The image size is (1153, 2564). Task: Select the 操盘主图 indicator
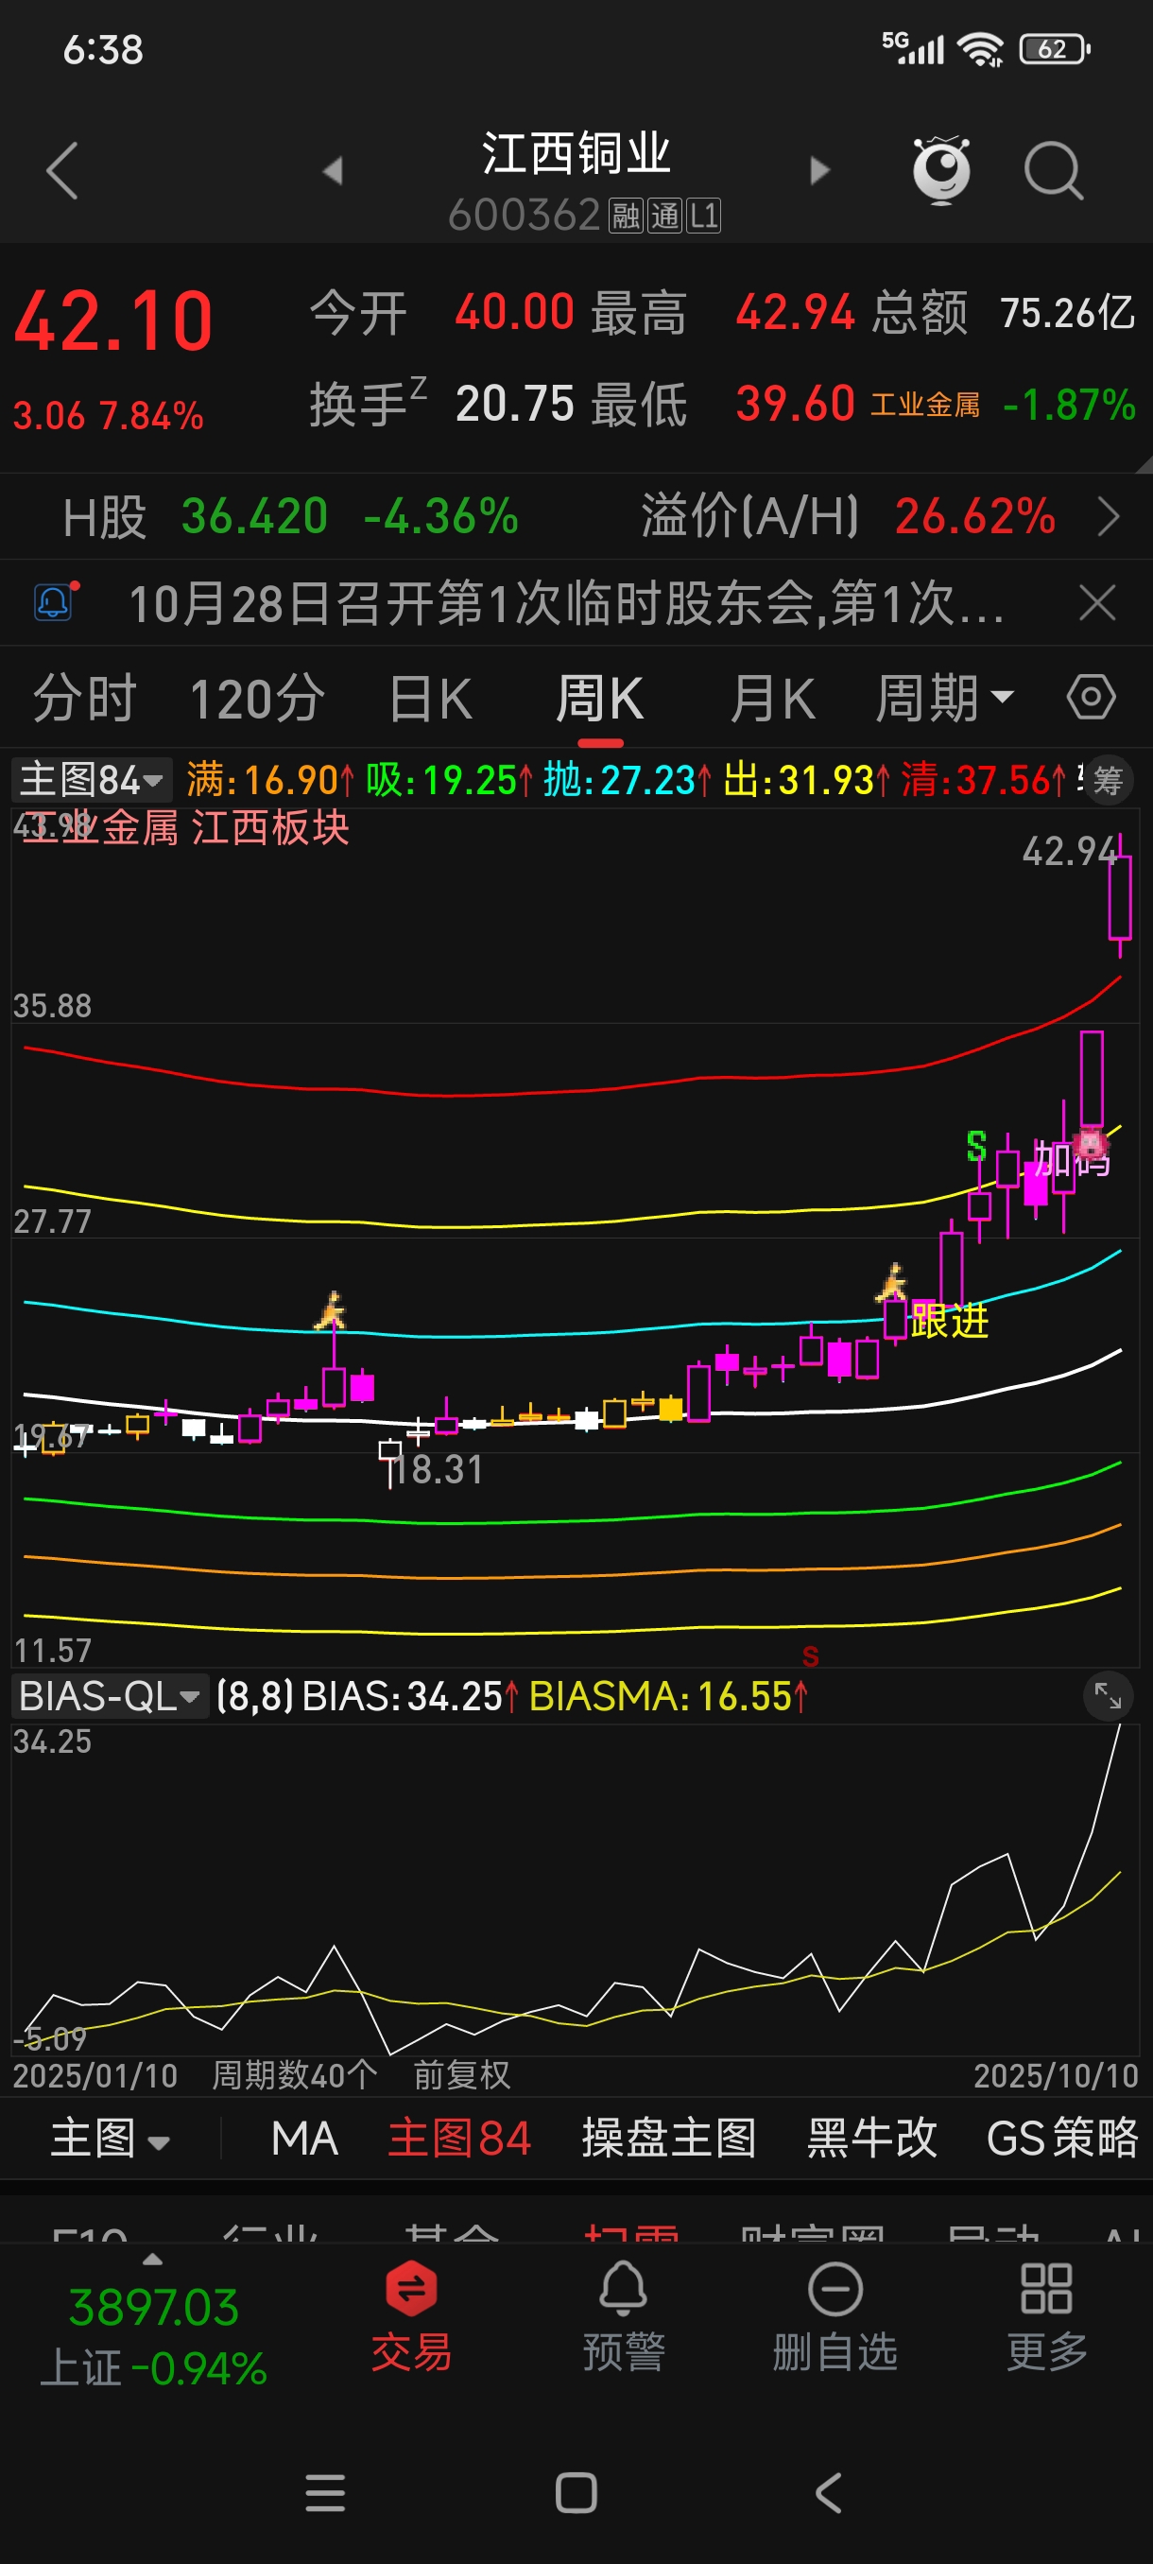pyautogui.click(x=668, y=2138)
